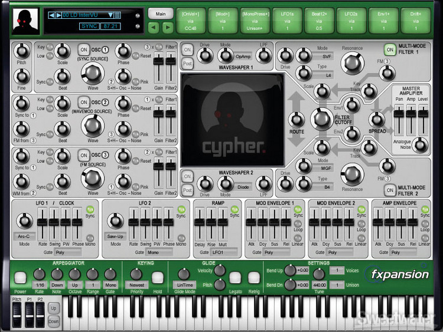Open preset name dropdown arrow

(x=111, y=15)
